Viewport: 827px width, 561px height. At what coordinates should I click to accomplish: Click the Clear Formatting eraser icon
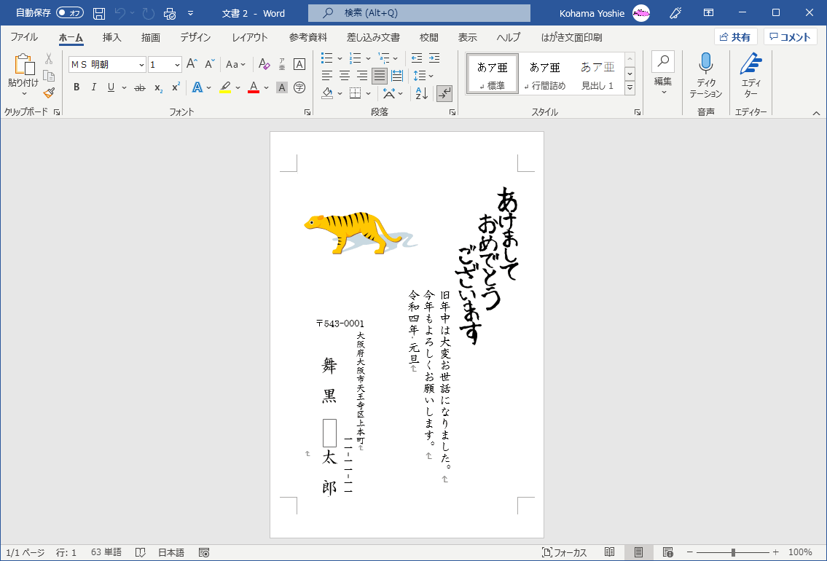(x=264, y=64)
